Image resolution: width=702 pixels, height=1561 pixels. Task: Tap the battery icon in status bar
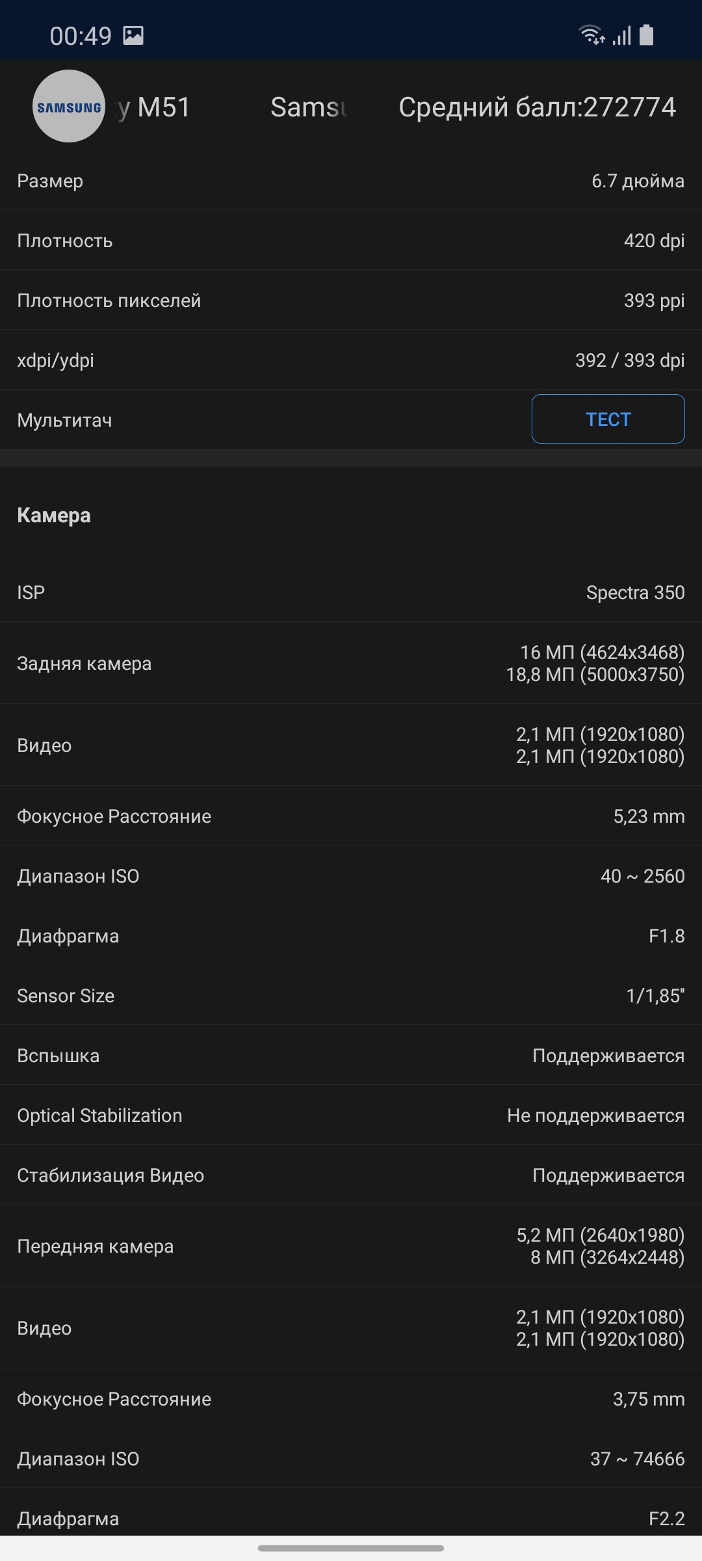click(x=646, y=35)
